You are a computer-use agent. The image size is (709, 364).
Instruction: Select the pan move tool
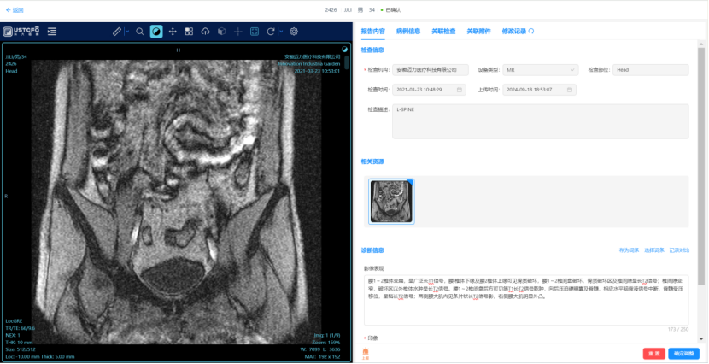(173, 32)
